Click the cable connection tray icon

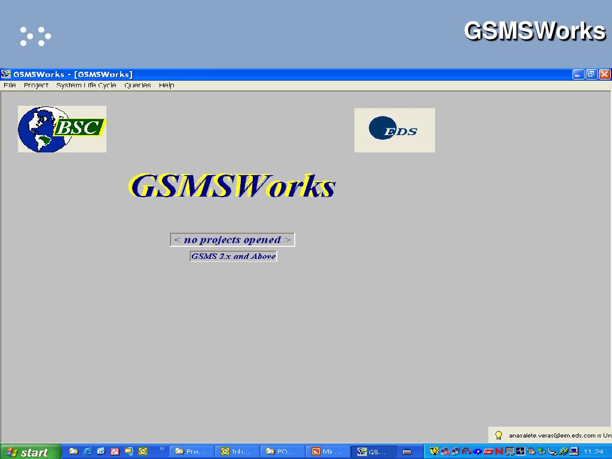pos(552,452)
